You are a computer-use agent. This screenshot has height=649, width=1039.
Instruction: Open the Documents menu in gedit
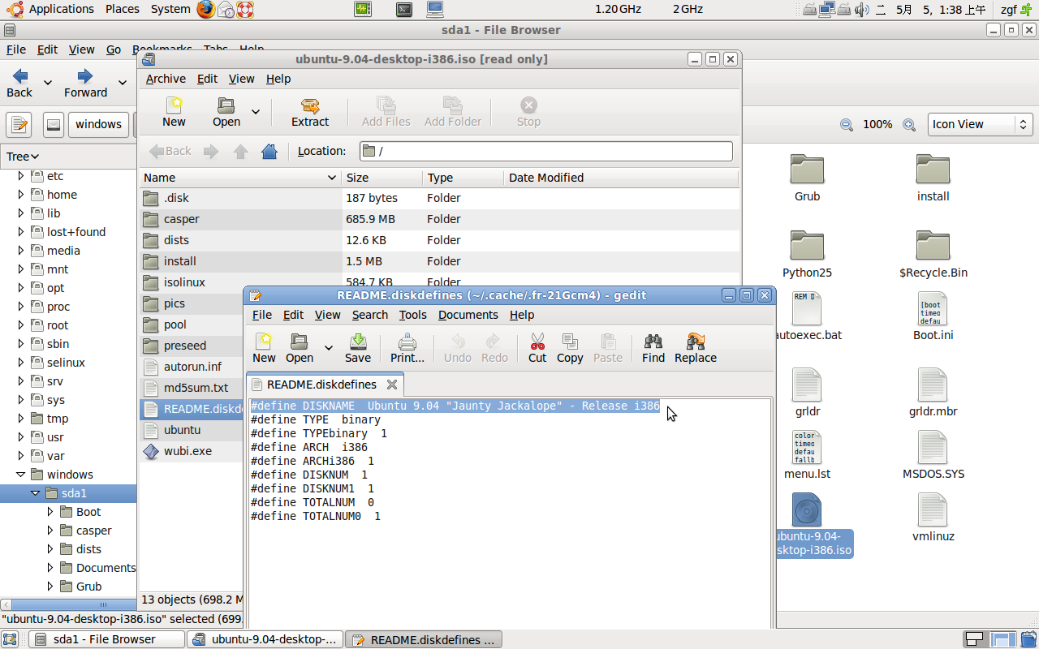468,315
